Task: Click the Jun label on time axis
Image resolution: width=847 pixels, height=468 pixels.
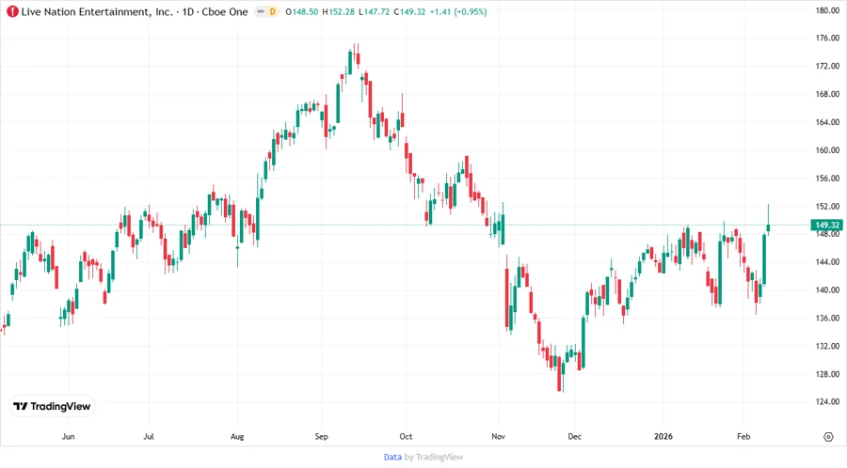Action: [x=68, y=437]
